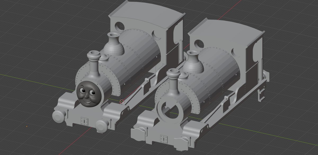Select the round cab window on left locomotive
This screenshot has height=155, width=318.
120,26
